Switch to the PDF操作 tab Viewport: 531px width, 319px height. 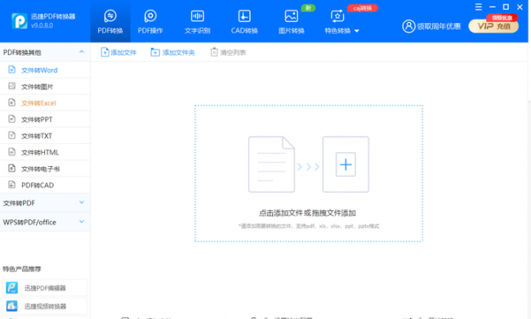(x=150, y=22)
